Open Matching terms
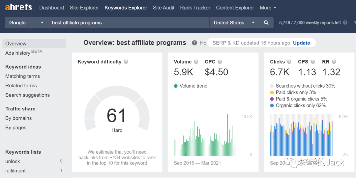This screenshot has height=178, width=356. pyautogui.click(x=22, y=76)
